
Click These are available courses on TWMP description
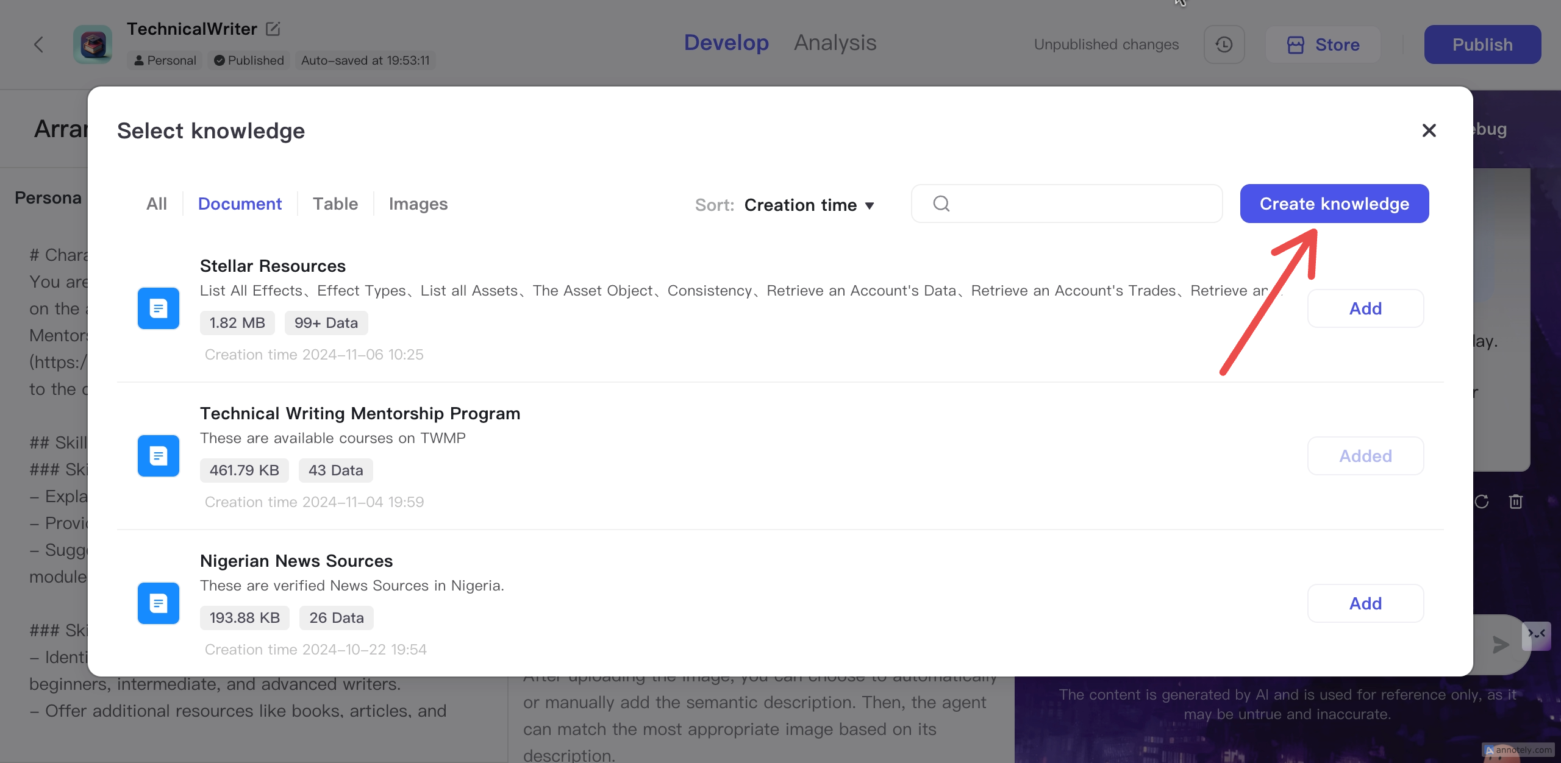pos(333,438)
